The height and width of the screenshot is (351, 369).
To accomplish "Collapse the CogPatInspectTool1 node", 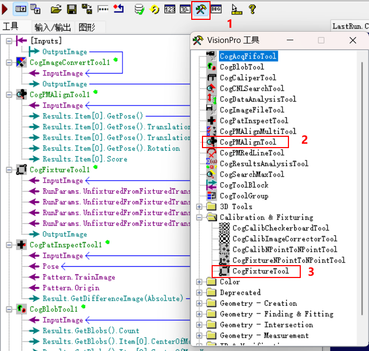I will (x=9, y=245).
